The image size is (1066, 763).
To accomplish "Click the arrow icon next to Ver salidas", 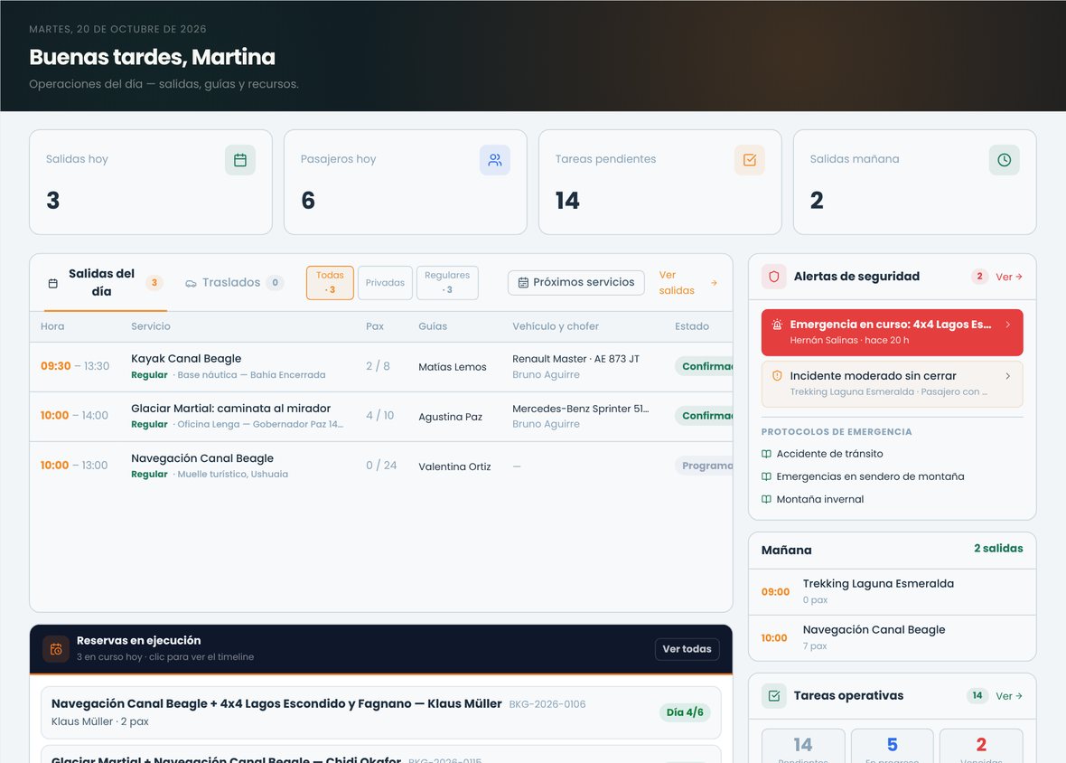I will (x=714, y=283).
